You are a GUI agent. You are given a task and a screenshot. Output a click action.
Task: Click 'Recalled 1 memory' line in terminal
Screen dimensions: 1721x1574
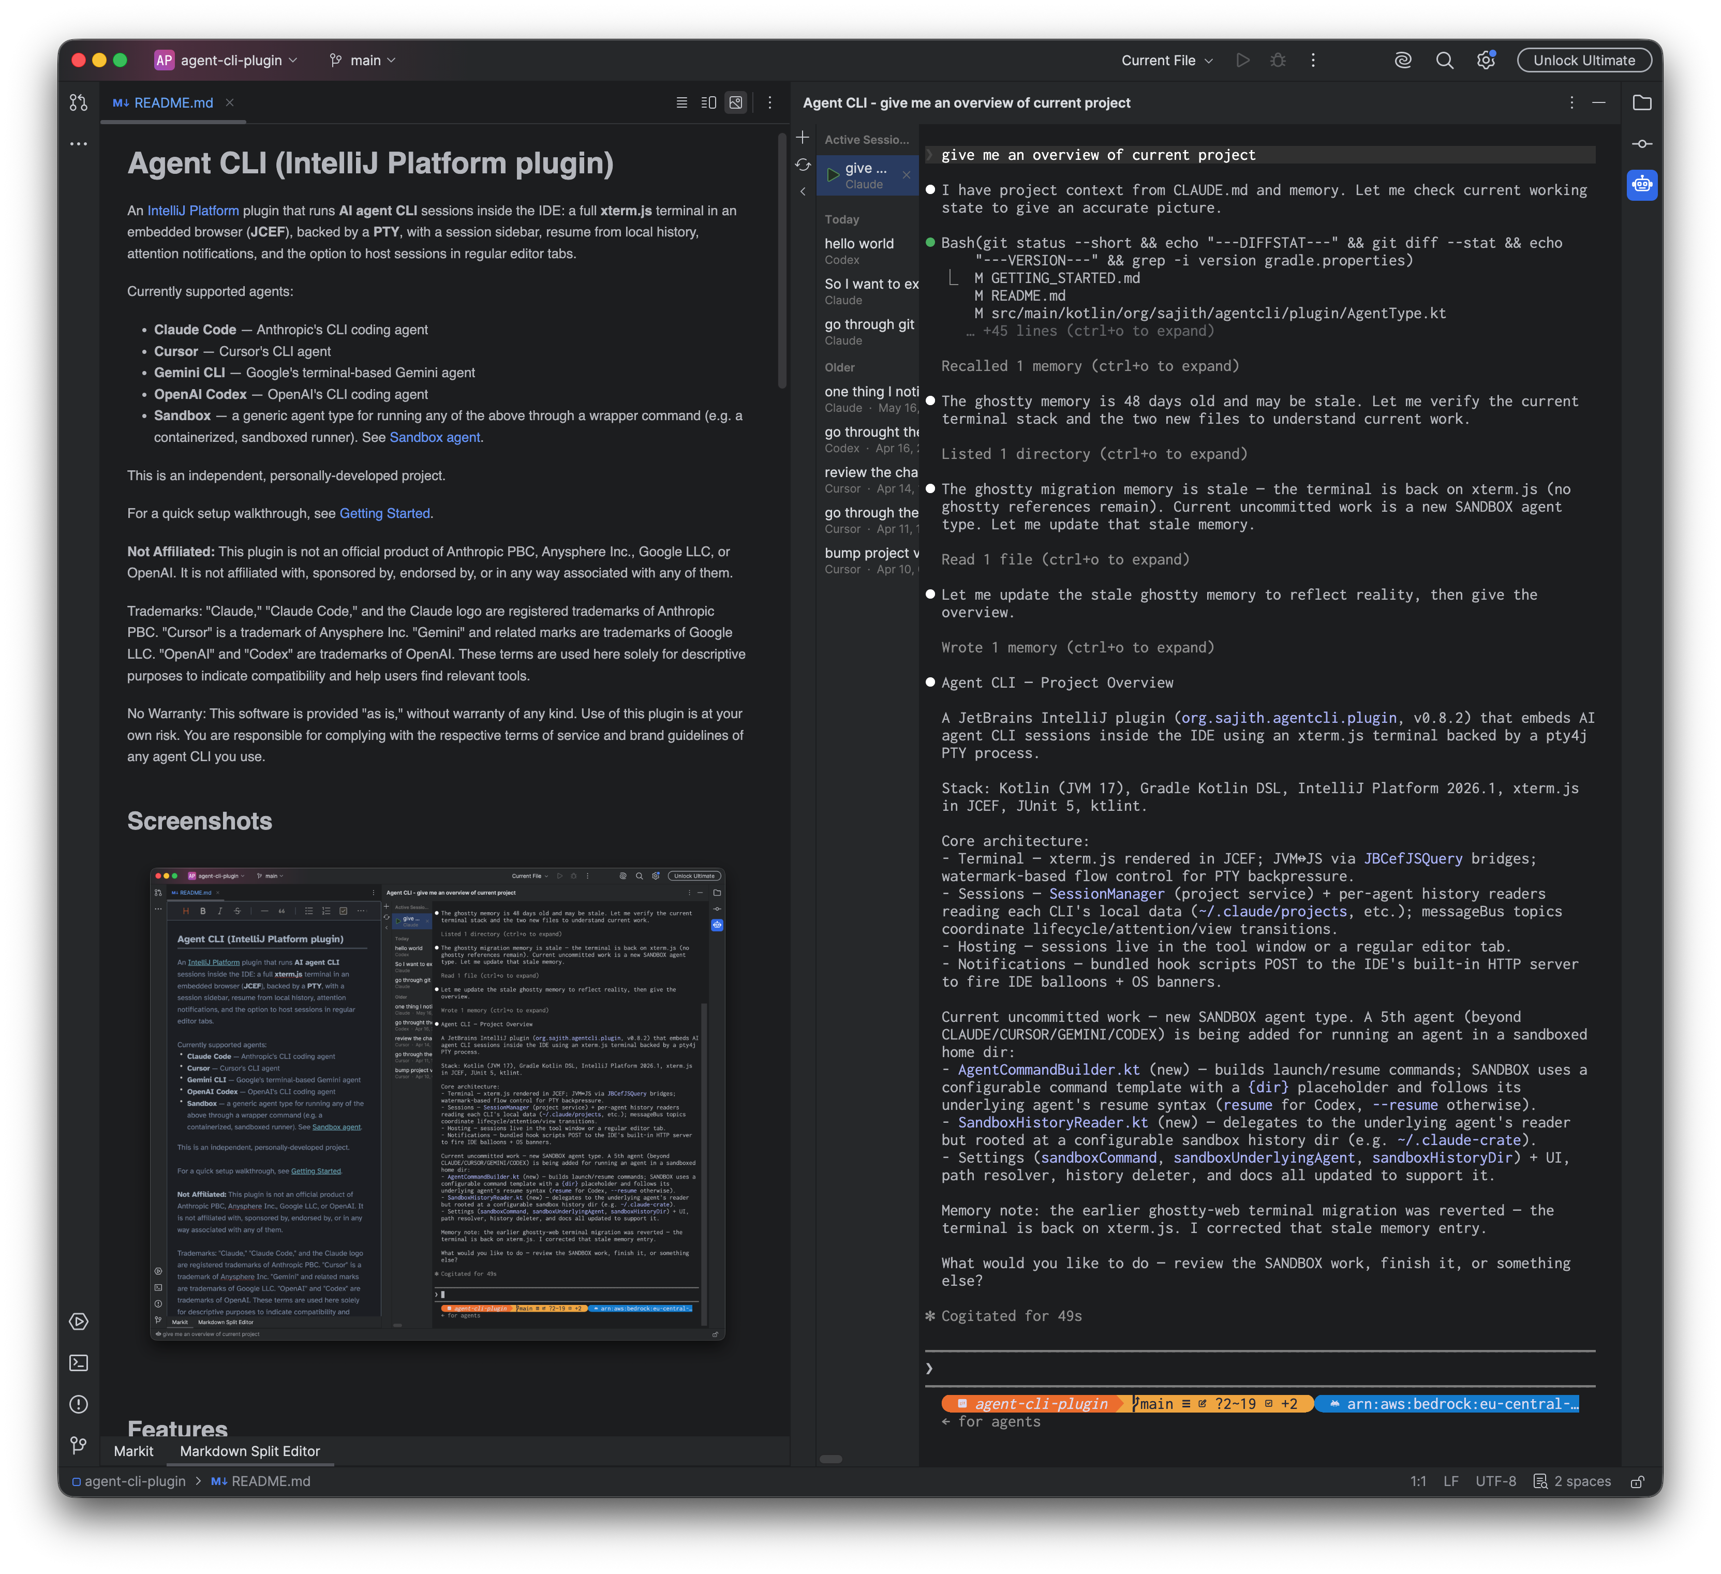pyautogui.click(x=1089, y=365)
